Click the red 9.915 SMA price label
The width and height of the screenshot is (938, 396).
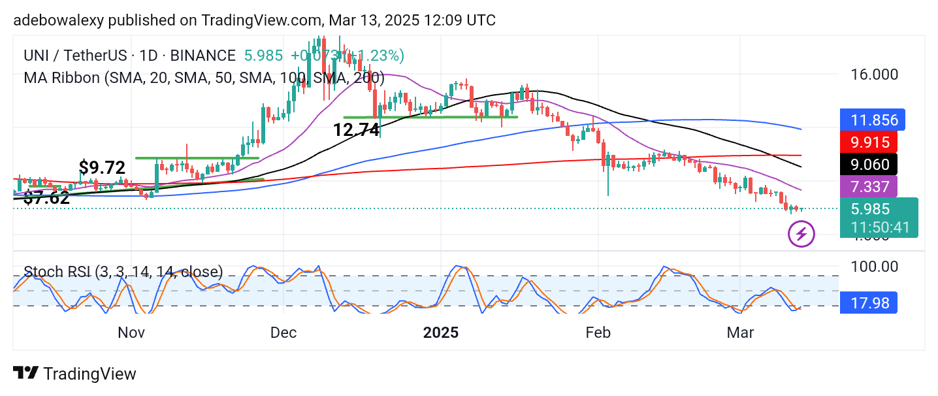(x=869, y=142)
